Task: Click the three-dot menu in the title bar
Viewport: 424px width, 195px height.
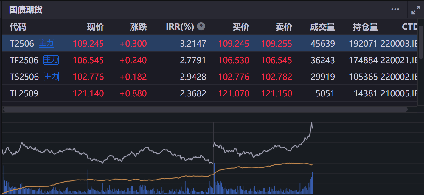Action: point(395,9)
